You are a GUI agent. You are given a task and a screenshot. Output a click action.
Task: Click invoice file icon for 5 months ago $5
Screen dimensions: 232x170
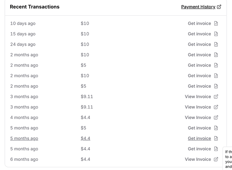[x=216, y=128]
